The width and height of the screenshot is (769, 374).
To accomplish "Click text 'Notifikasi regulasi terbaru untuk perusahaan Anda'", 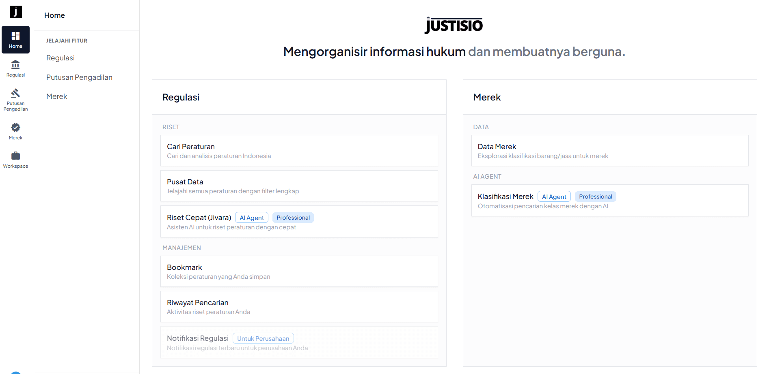I will coord(238,348).
